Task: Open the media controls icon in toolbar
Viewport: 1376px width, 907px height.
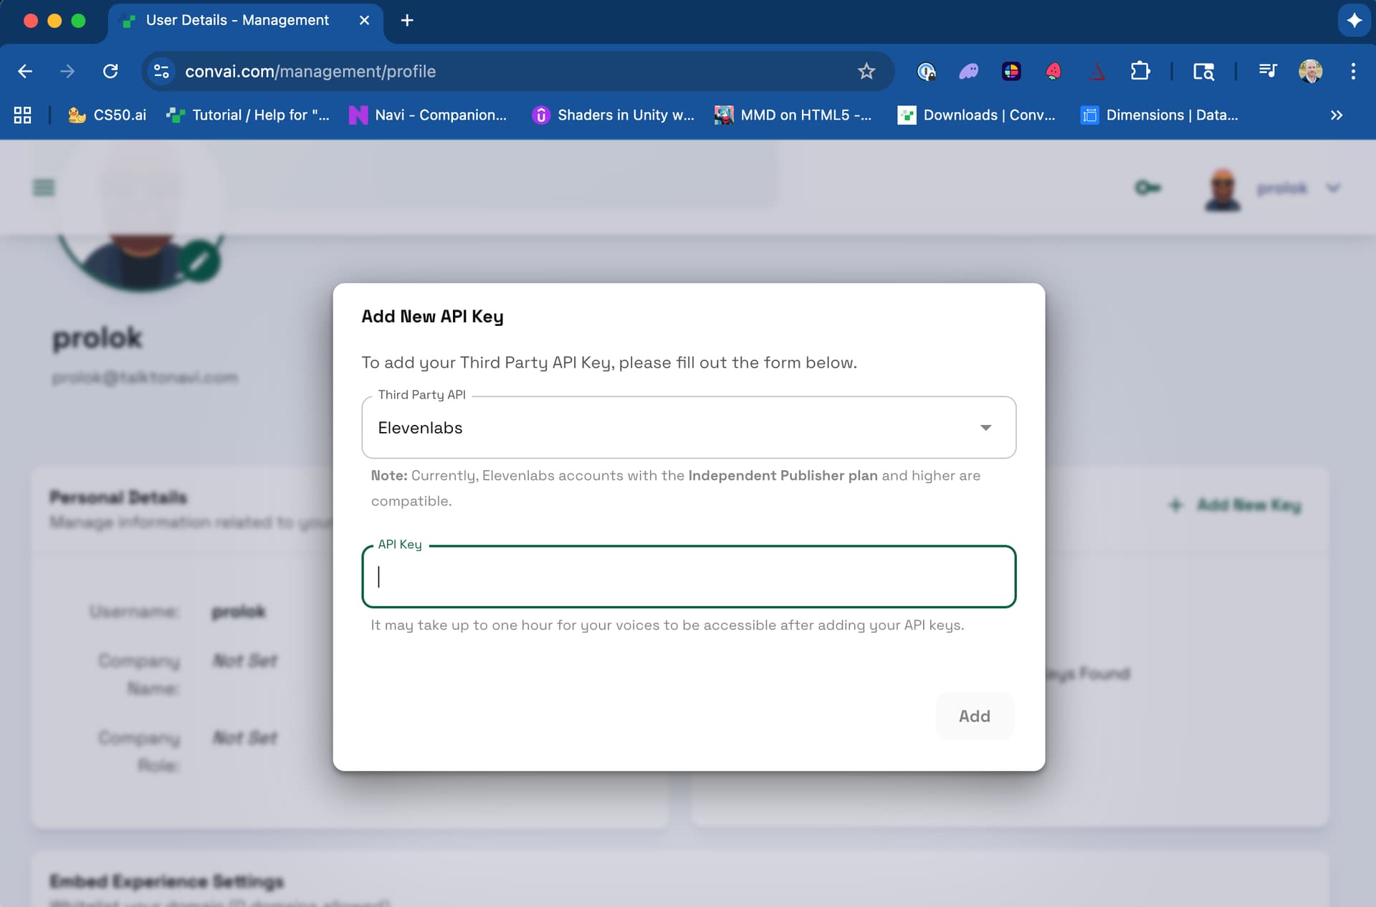Action: coord(1268,71)
